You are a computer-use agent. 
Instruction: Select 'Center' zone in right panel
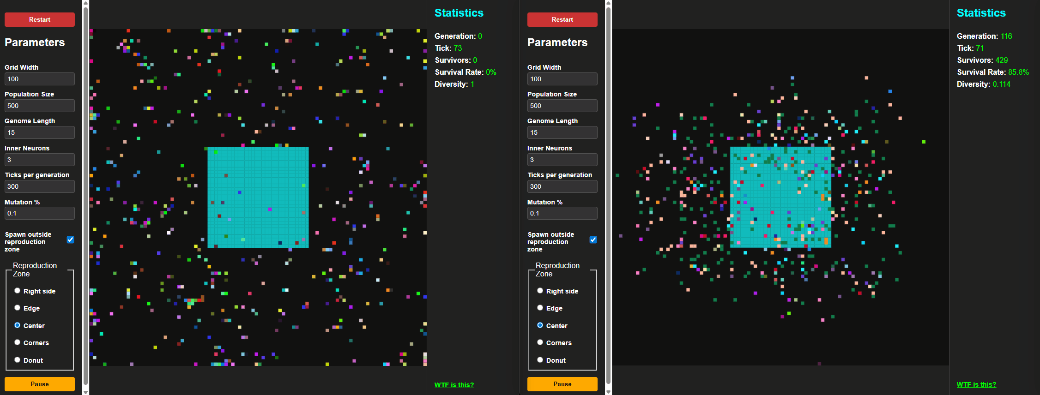pyautogui.click(x=540, y=325)
